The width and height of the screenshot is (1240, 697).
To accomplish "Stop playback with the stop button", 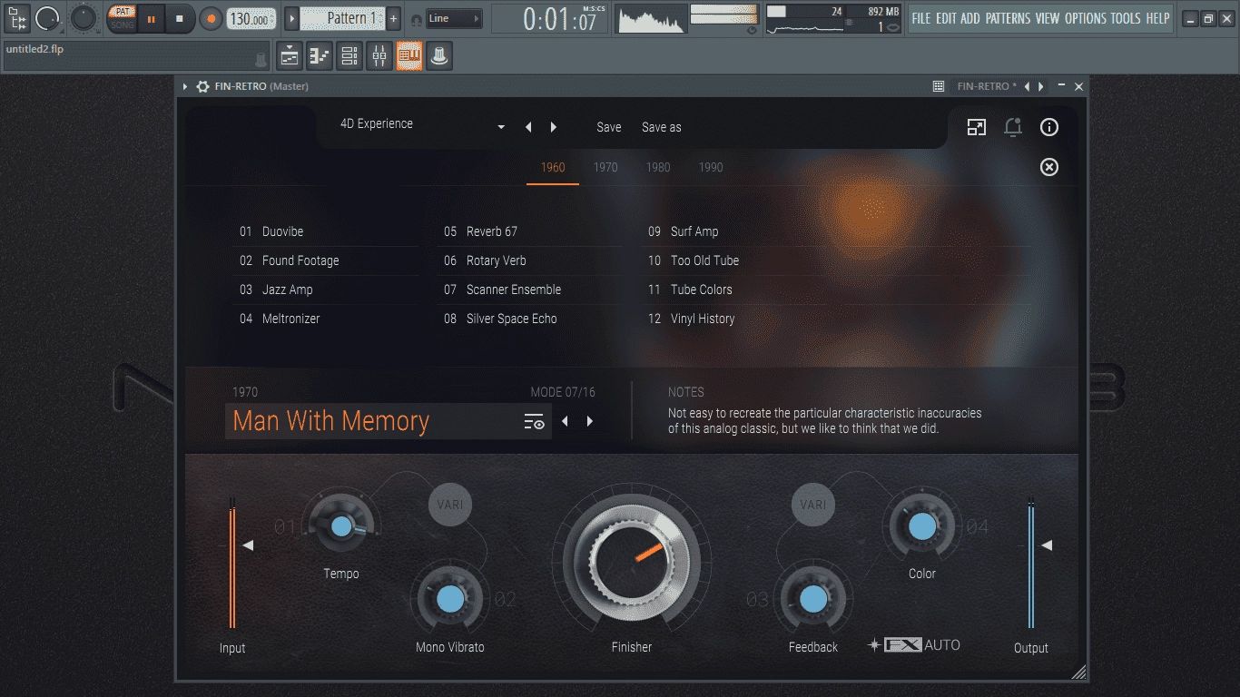I will 180,18.
